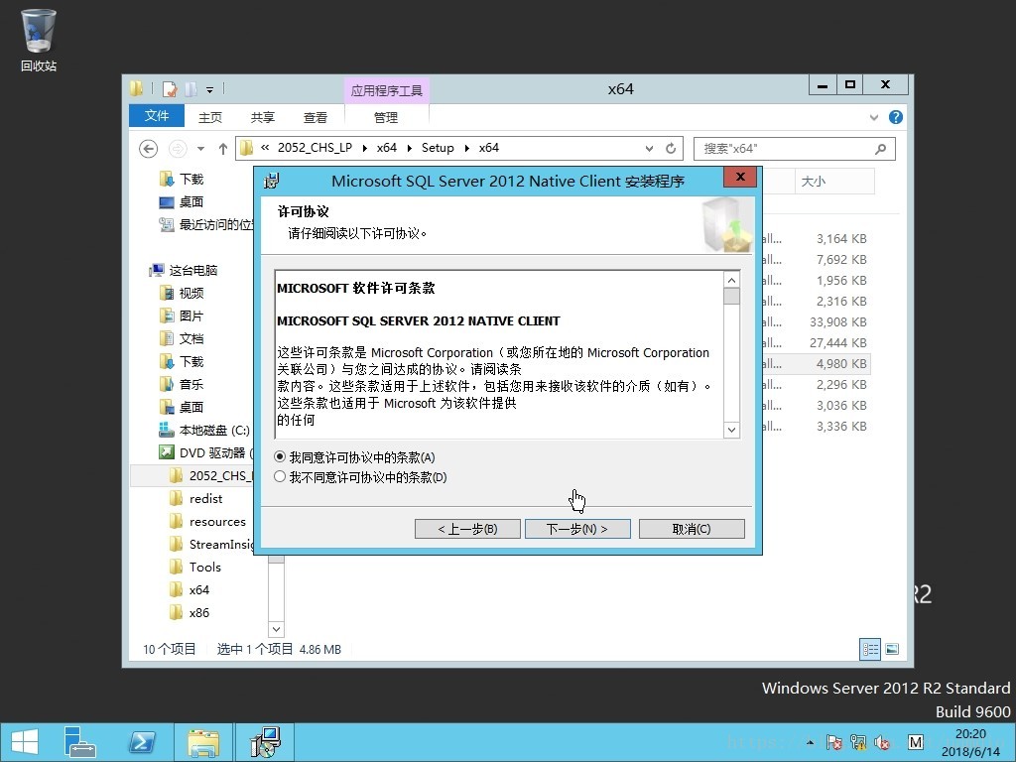Click 下一步(N) to continue
1016x762 pixels.
[x=577, y=529]
